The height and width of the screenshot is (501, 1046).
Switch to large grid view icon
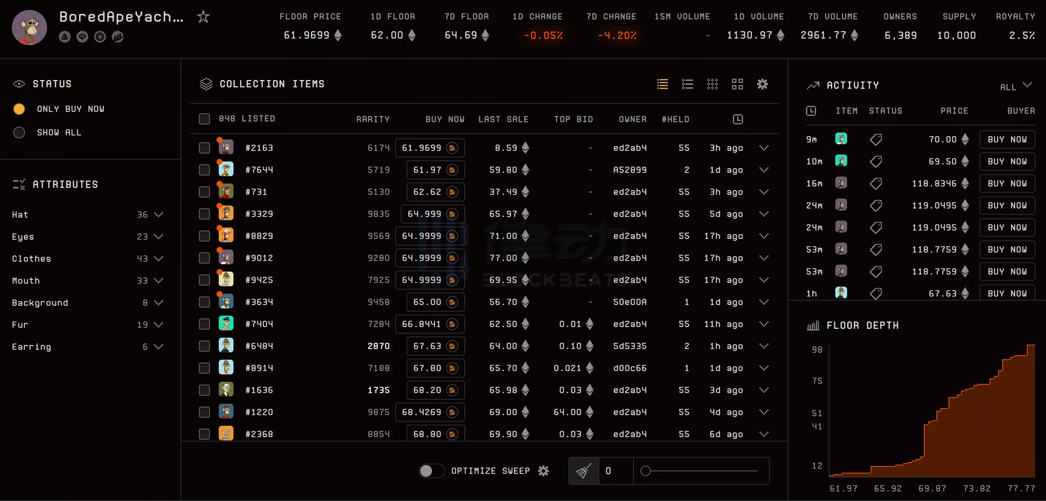coord(737,84)
